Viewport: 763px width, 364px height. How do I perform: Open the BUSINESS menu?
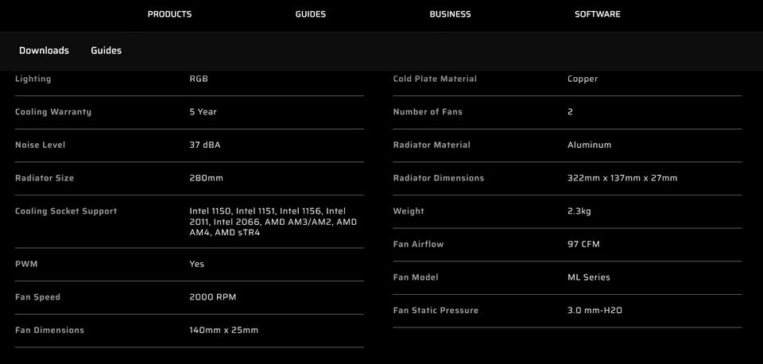point(450,14)
